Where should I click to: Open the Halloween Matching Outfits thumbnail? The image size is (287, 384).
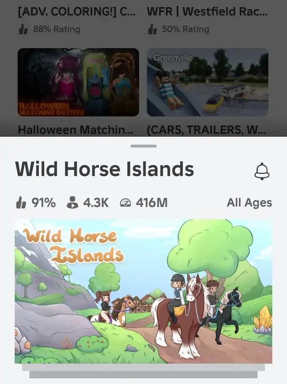tap(78, 82)
